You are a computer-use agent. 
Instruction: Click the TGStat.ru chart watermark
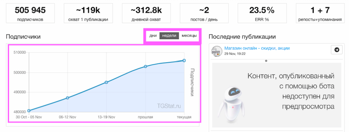tap(169, 106)
